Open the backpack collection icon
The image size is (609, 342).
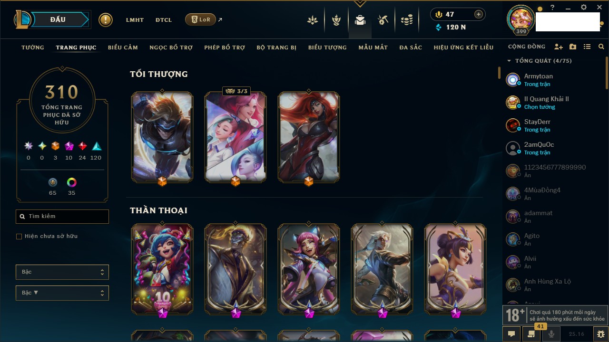(360, 20)
